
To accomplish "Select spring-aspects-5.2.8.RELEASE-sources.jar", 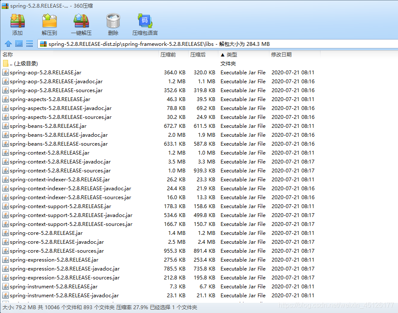I will [x=61, y=117].
